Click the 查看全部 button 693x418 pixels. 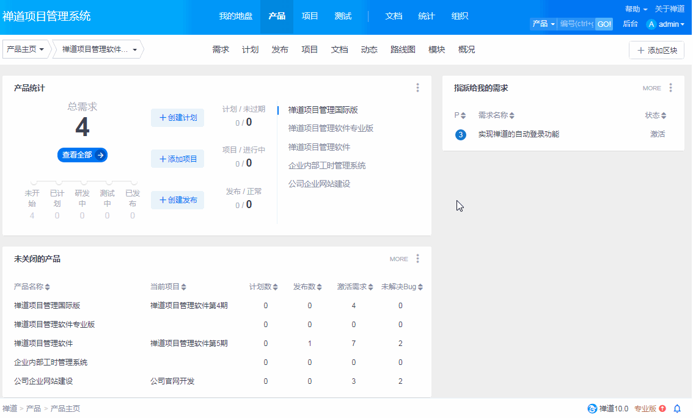(x=82, y=155)
